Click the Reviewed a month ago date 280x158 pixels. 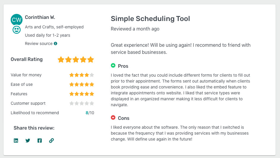coord(135,29)
